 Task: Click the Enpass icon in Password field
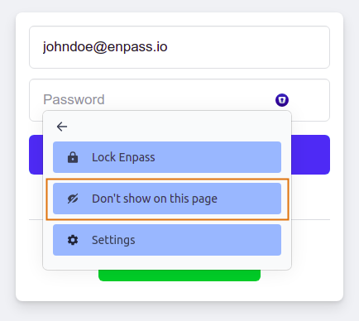pos(282,100)
